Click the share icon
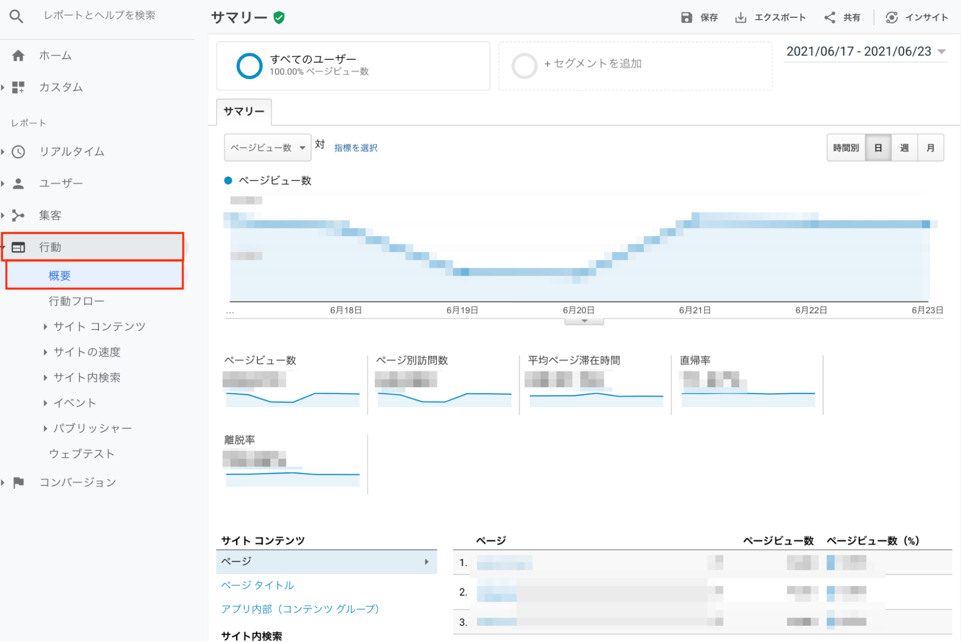Screen dimensions: 961x642 click(x=830, y=18)
